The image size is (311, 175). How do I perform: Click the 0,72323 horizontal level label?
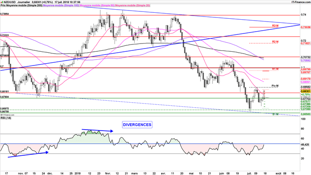5,35
